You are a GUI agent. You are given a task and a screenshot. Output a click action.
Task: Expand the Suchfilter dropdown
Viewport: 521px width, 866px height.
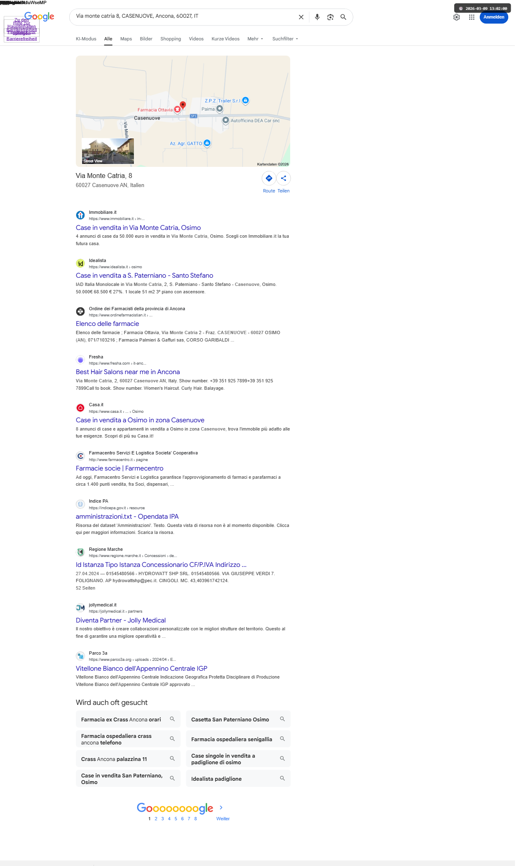(285, 39)
